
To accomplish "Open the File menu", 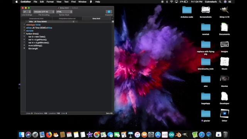I will (35, 2).
